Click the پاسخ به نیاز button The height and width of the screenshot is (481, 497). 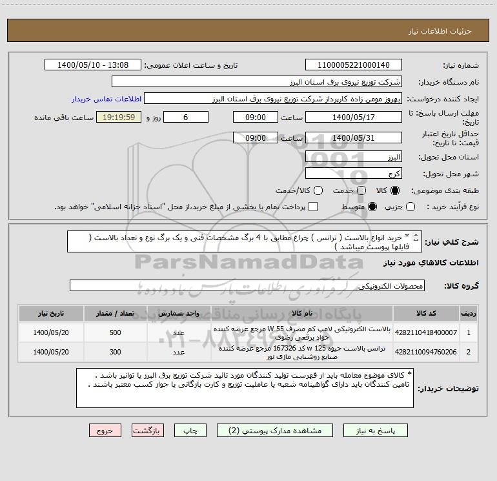376,431
